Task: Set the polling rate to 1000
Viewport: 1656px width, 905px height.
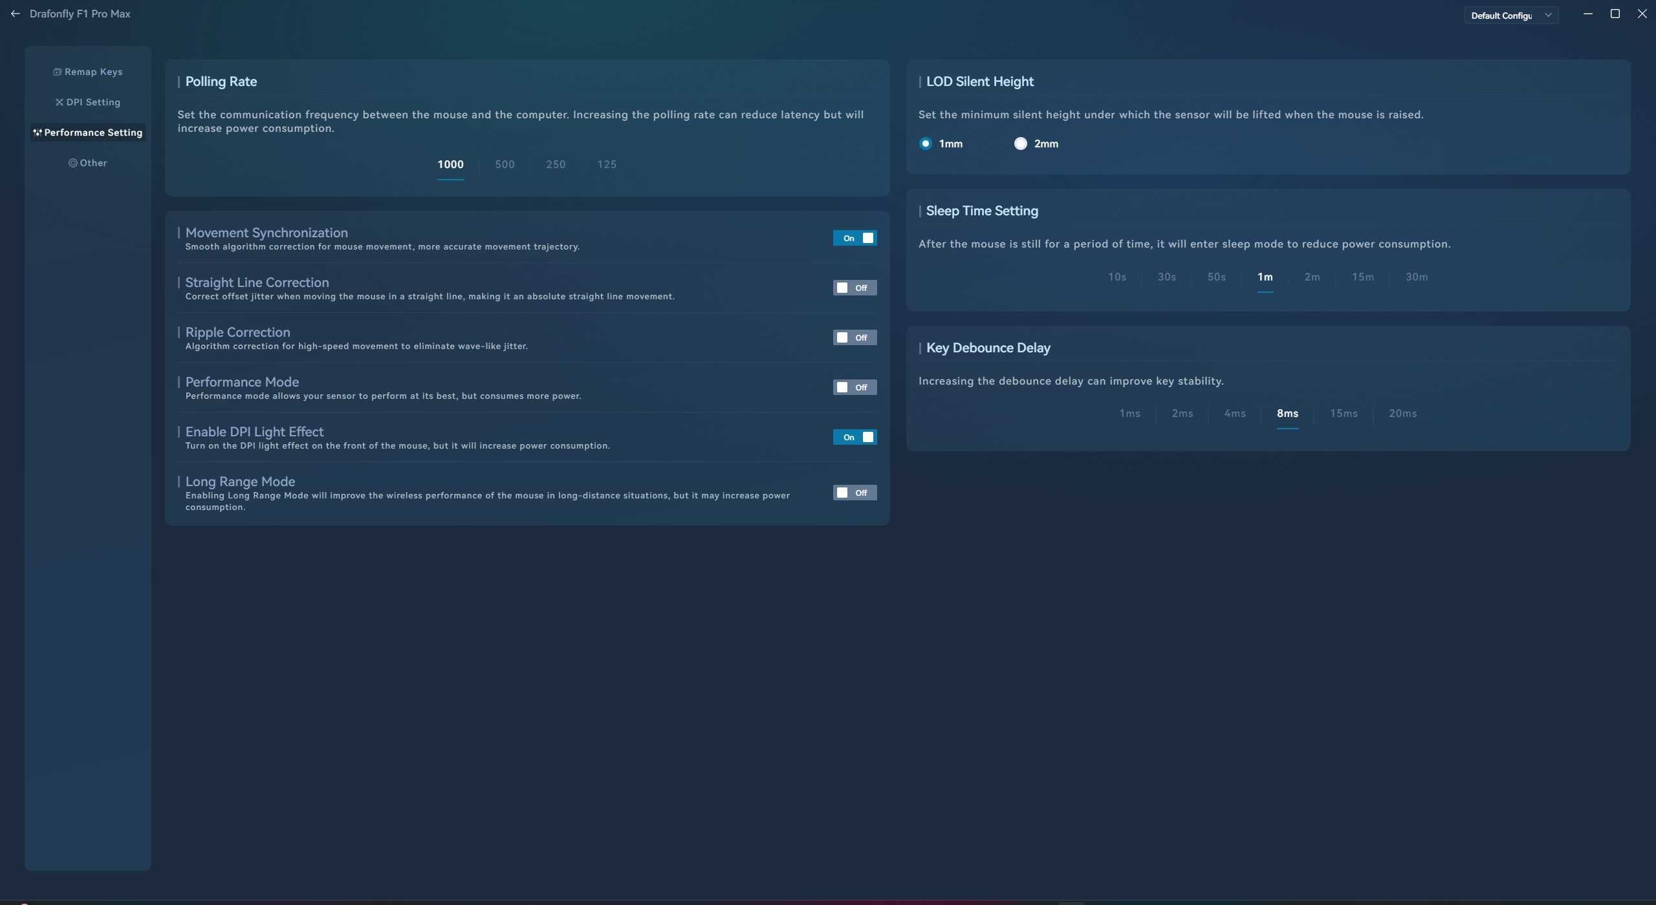Action: [451, 164]
